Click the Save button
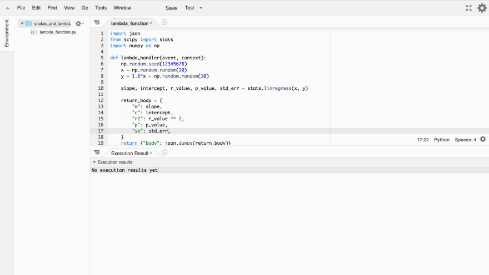Image resolution: width=489 pixels, height=275 pixels. [171, 8]
